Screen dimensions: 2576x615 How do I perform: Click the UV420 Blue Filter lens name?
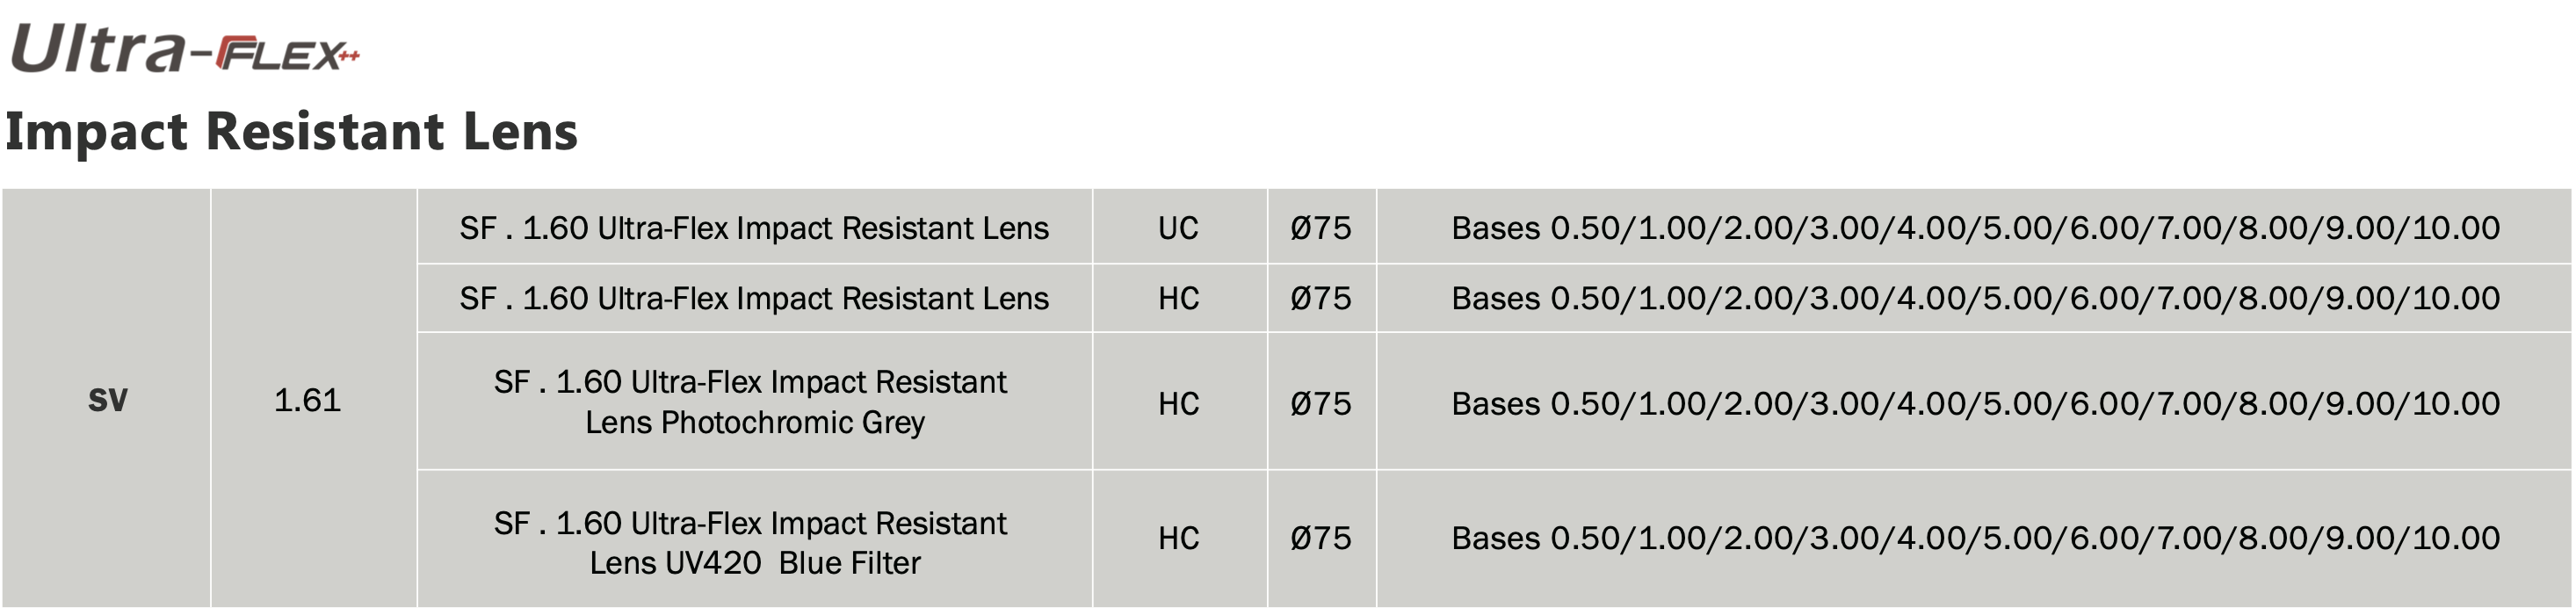(754, 542)
